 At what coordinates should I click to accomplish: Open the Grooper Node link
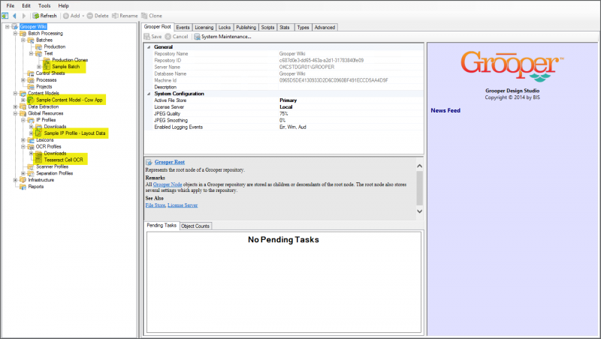pyautogui.click(x=168, y=184)
